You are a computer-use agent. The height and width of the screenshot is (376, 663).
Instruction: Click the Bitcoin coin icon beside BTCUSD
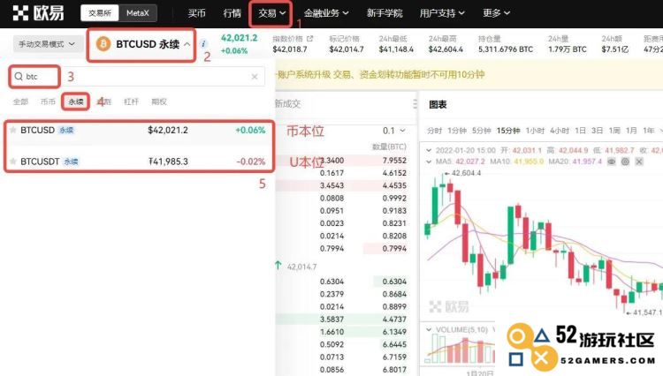pyautogui.click(x=103, y=44)
